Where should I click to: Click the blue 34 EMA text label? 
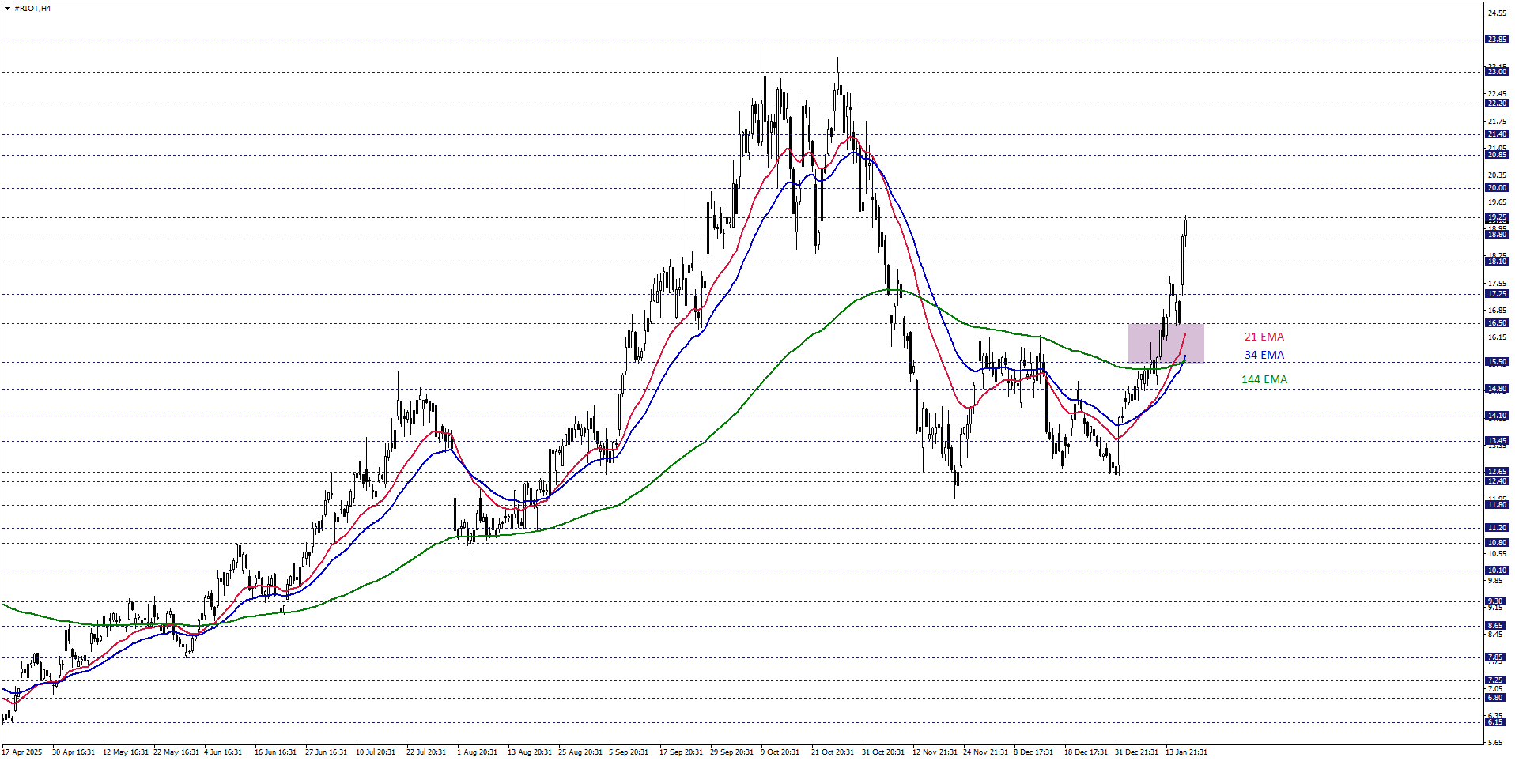click(x=1264, y=356)
